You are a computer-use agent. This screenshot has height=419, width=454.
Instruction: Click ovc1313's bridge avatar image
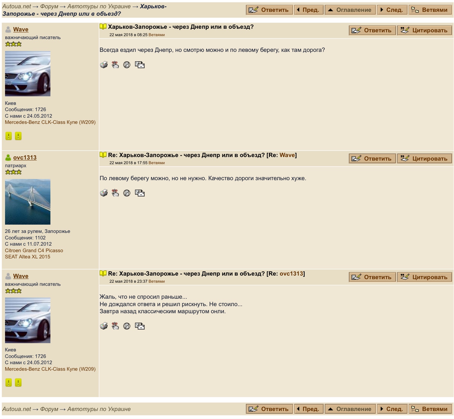coord(28,202)
